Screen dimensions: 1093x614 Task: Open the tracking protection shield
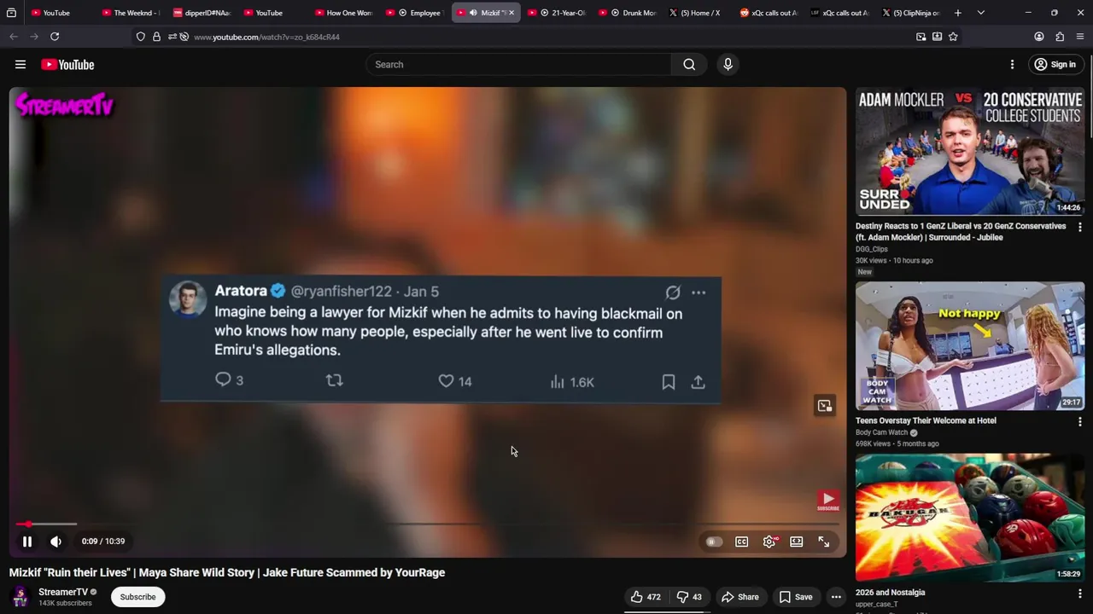tap(141, 37)
